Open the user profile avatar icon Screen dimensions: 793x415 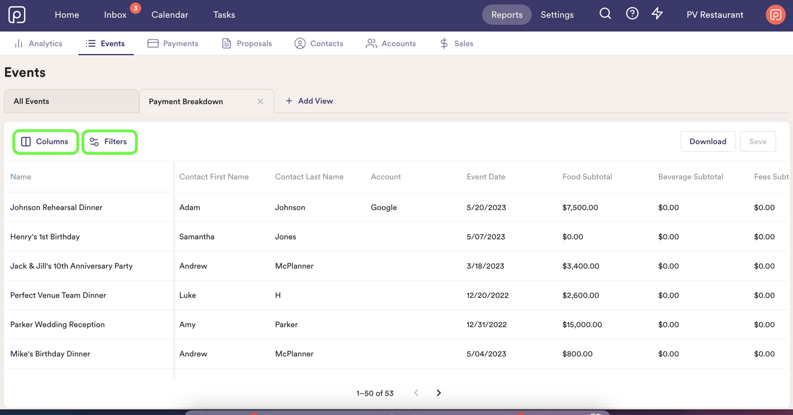click(x=775, y=15)
